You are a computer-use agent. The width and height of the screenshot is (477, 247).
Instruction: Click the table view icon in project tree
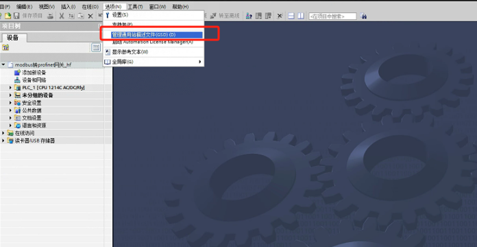96,47
